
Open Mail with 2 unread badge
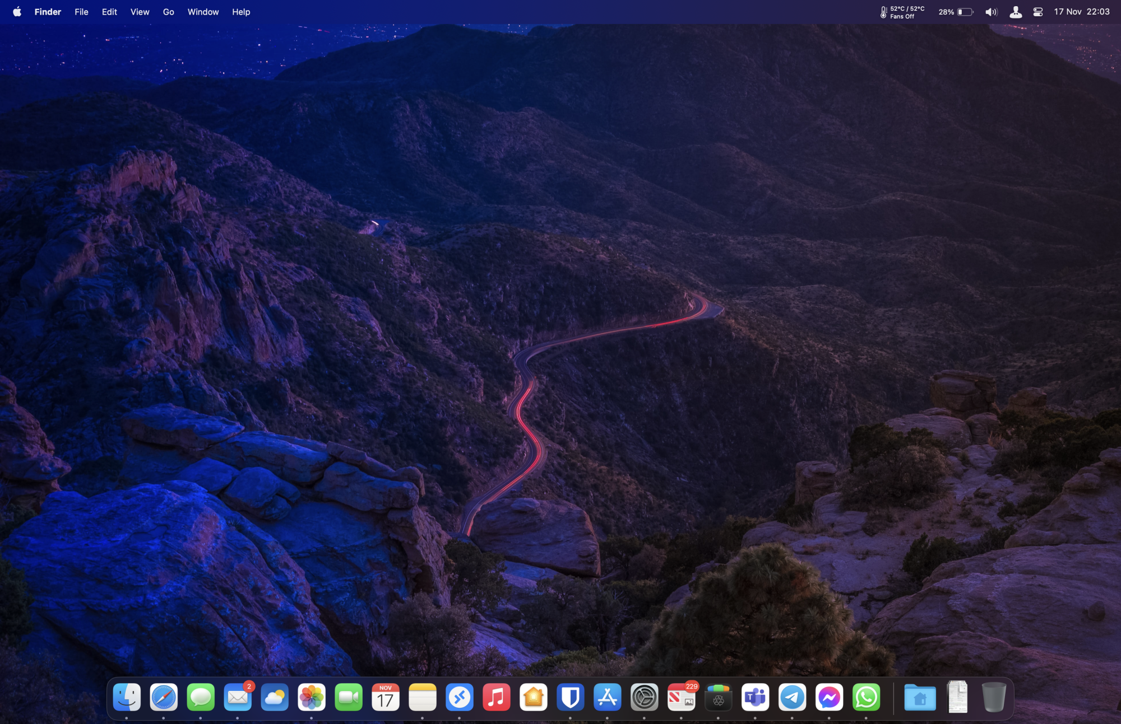point(238,697)
